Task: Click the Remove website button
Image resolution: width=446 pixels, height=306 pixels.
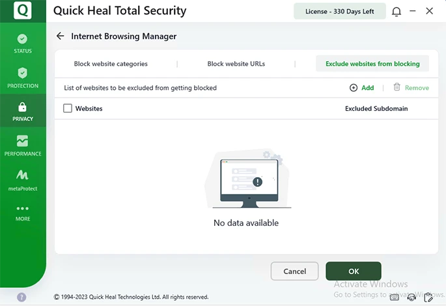Action: coord(411,88)
